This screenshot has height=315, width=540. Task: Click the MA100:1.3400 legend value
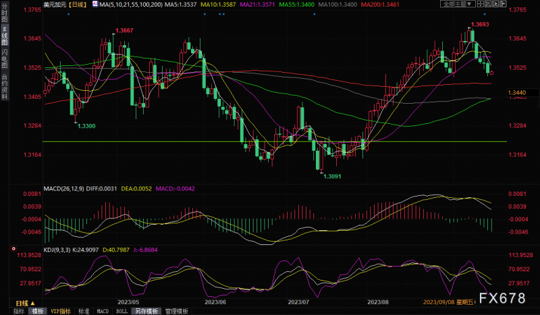[x=337, y=5]
